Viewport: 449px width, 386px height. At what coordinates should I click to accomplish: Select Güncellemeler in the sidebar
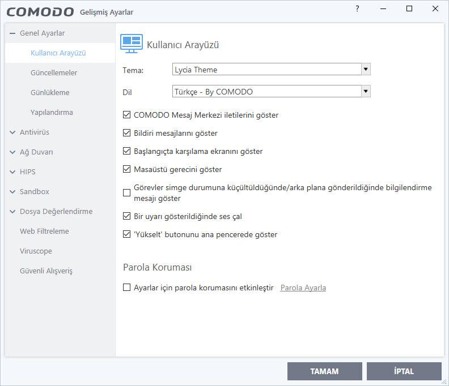click(x=54, y=73)
